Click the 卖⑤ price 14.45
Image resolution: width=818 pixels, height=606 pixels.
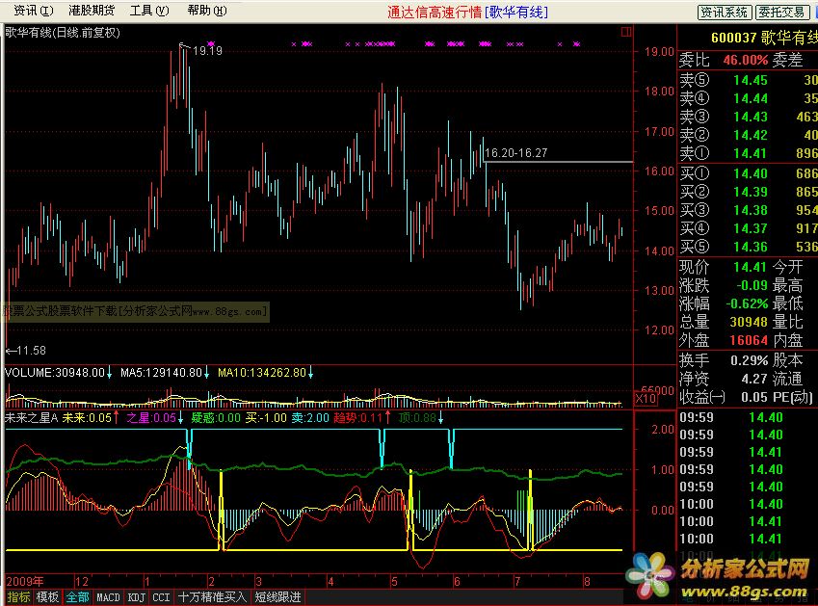click(751, 80)
